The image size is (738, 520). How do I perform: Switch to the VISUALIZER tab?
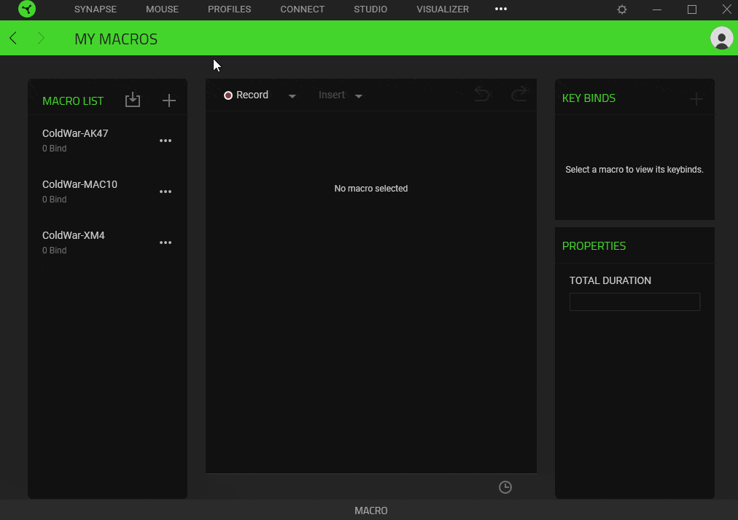(x=442, y=9)
